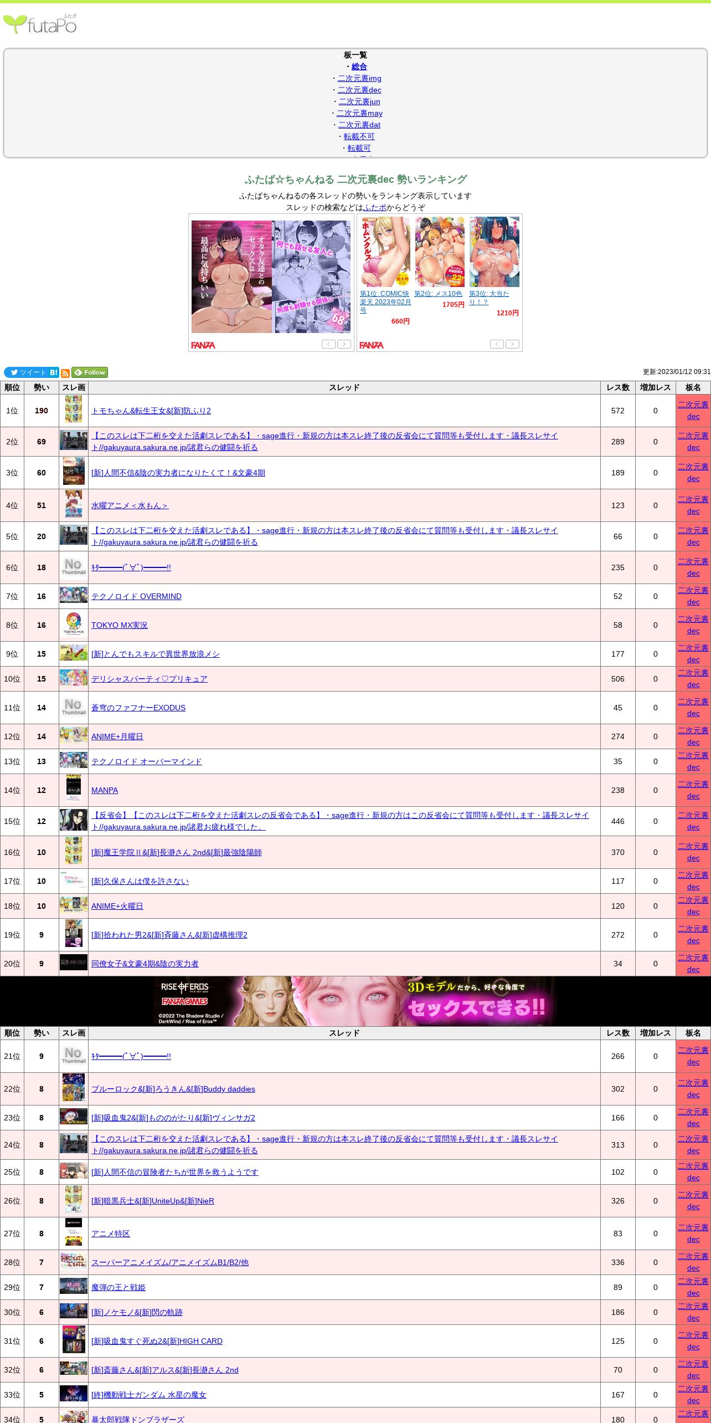711x1423 pixels.
Task: Select 総合 in the board list
Action: pos(359,66)
